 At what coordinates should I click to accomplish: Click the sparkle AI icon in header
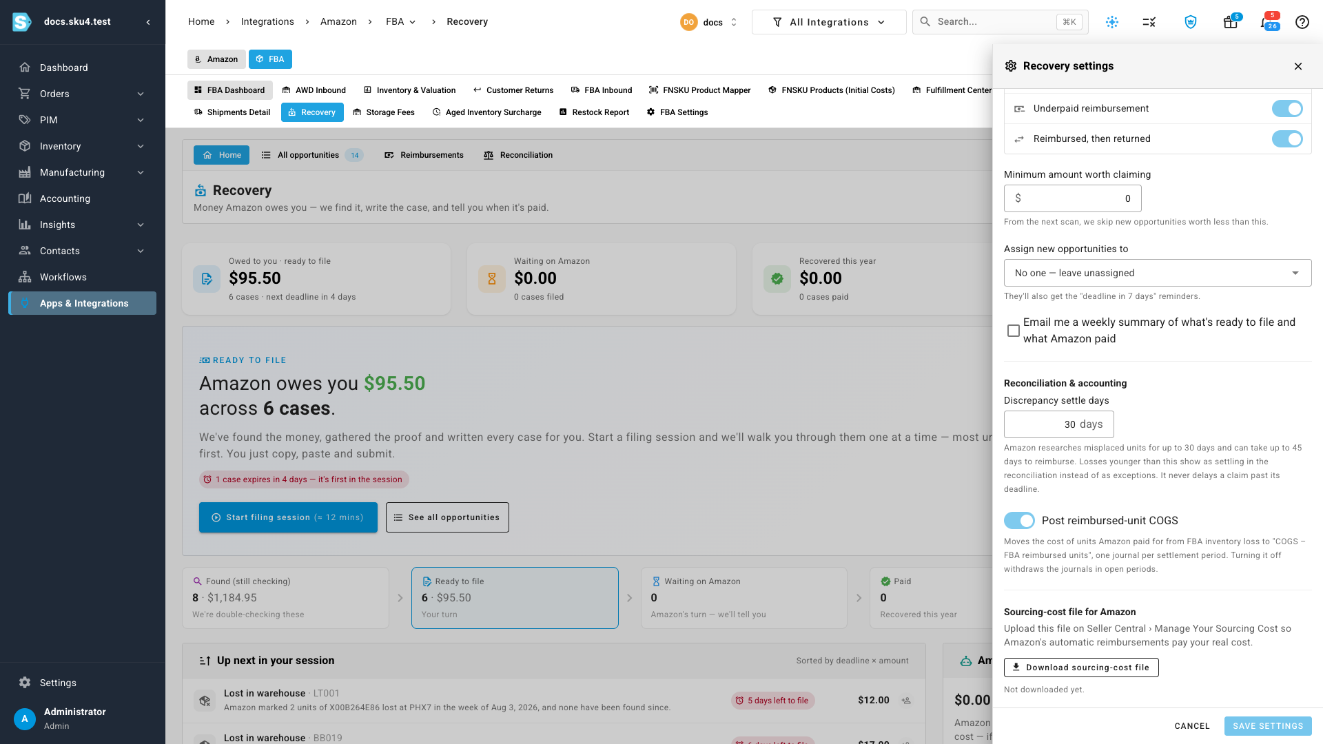coord(1111,22)
